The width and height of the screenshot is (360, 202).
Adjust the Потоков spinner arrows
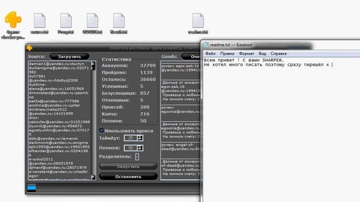tap(139, 148)
